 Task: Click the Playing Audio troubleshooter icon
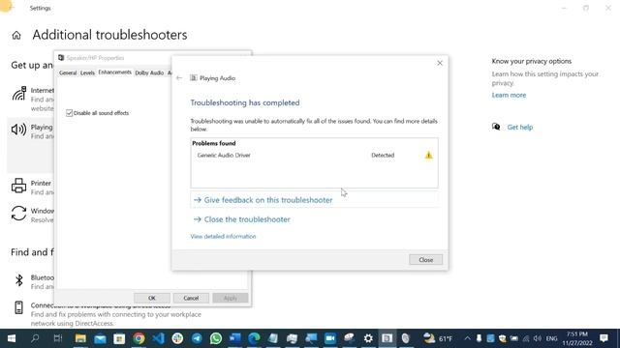coord(194,77)
